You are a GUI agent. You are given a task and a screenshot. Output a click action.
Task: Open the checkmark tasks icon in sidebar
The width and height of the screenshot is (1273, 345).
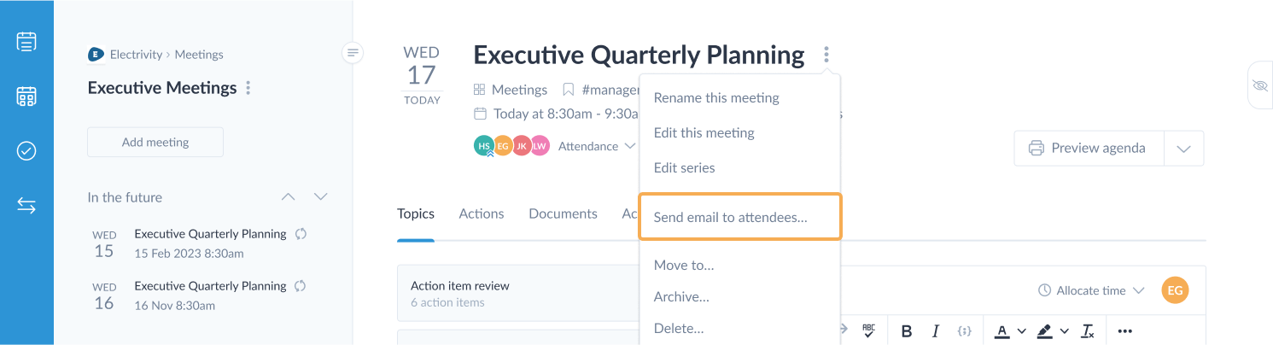[x=26, y=151]
